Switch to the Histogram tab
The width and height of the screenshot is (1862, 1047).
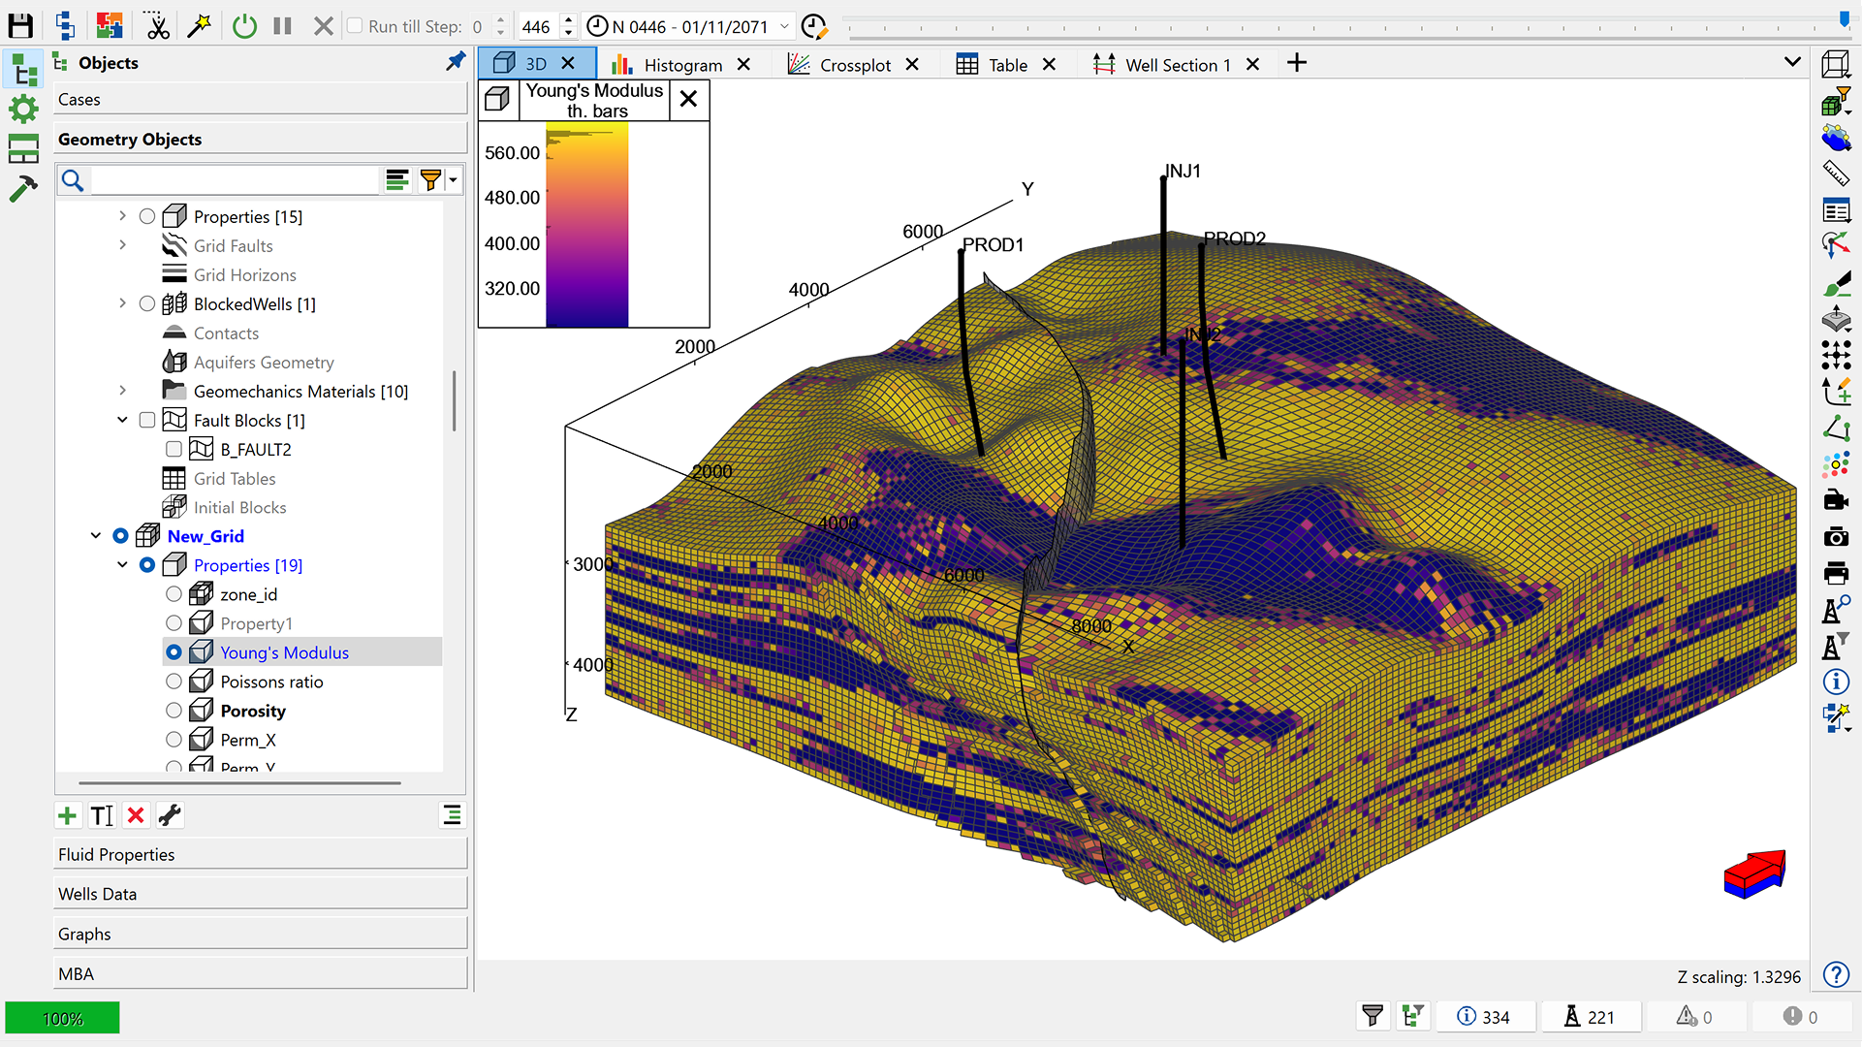click(681, 65)
